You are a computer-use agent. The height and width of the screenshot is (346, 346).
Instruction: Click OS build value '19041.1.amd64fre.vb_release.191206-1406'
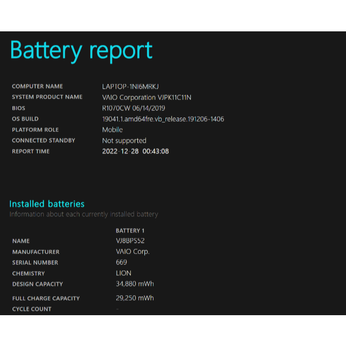tap(163, 119)
